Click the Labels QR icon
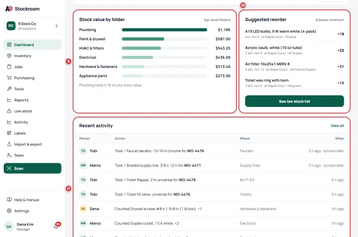The width and height of the screenshot is (358, 237). click(9, 133)
